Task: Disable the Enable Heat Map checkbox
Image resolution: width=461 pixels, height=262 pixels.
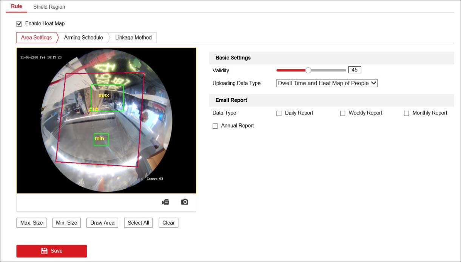Action: point(19,23)
